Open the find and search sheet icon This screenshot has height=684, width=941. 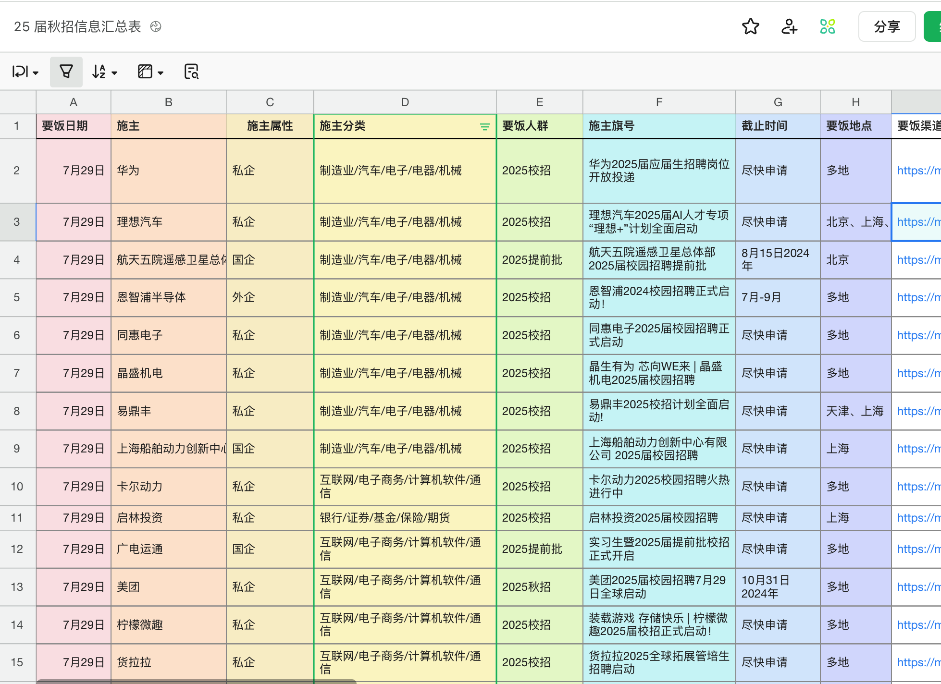tap(191, 72)
